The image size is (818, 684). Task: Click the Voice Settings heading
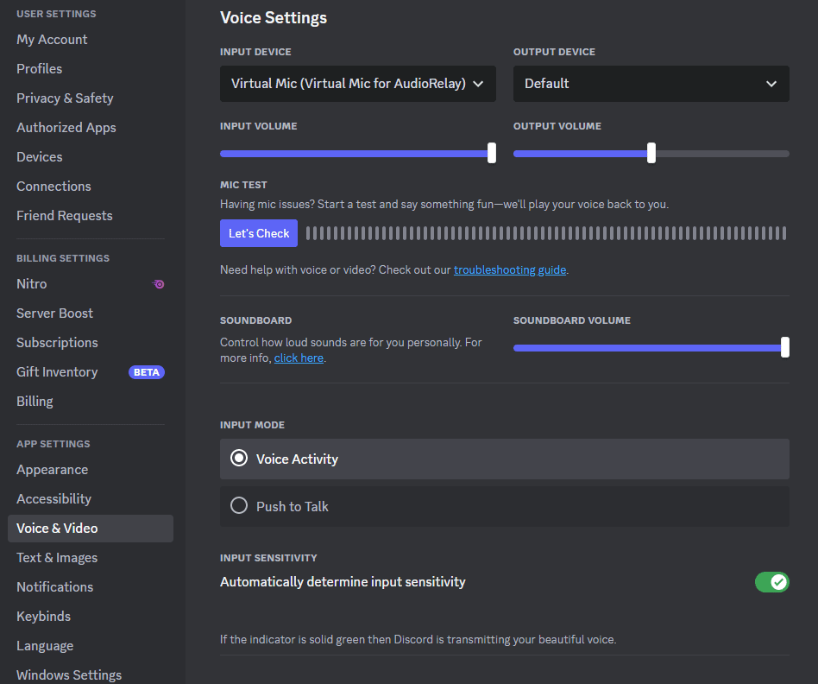274,18
